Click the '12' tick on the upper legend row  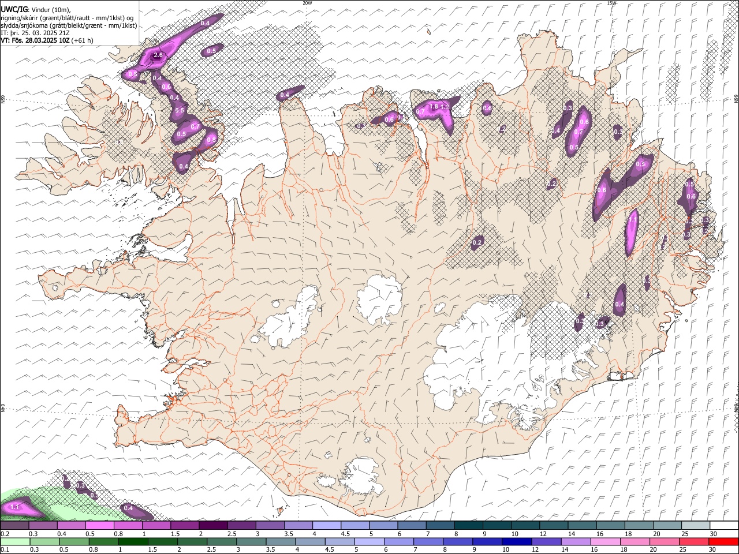(543, 534)
